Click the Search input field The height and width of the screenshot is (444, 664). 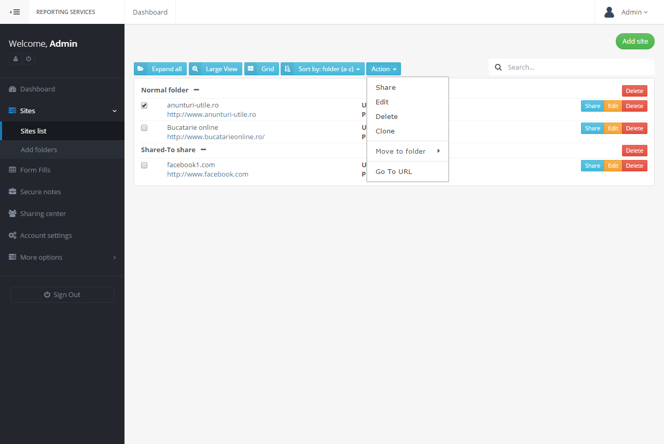576,67
